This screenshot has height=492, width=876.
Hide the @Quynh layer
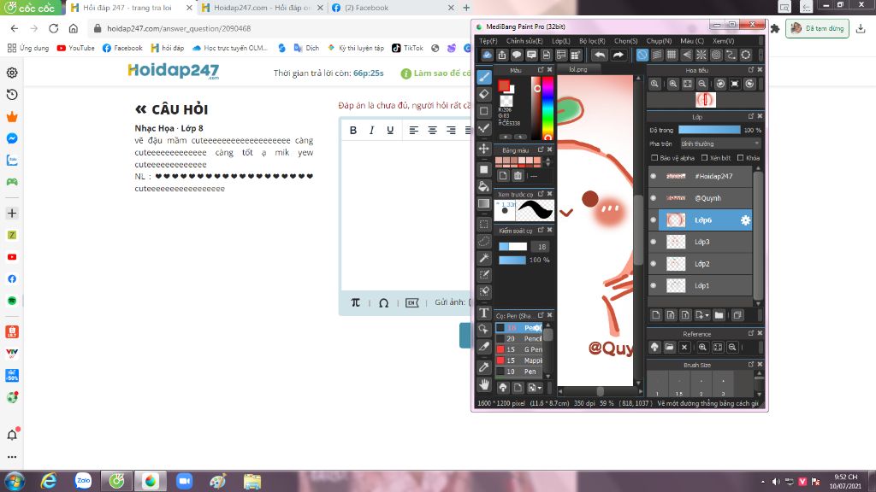pyautogui.click(x=653, y=198)
